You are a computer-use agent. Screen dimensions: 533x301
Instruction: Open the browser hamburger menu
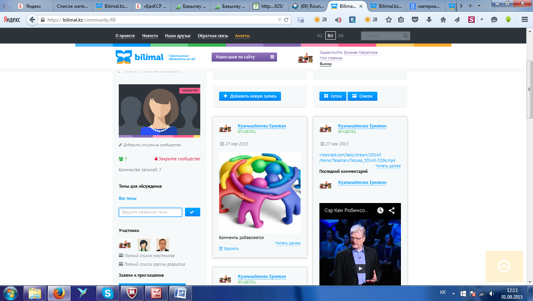coord(525,20)
